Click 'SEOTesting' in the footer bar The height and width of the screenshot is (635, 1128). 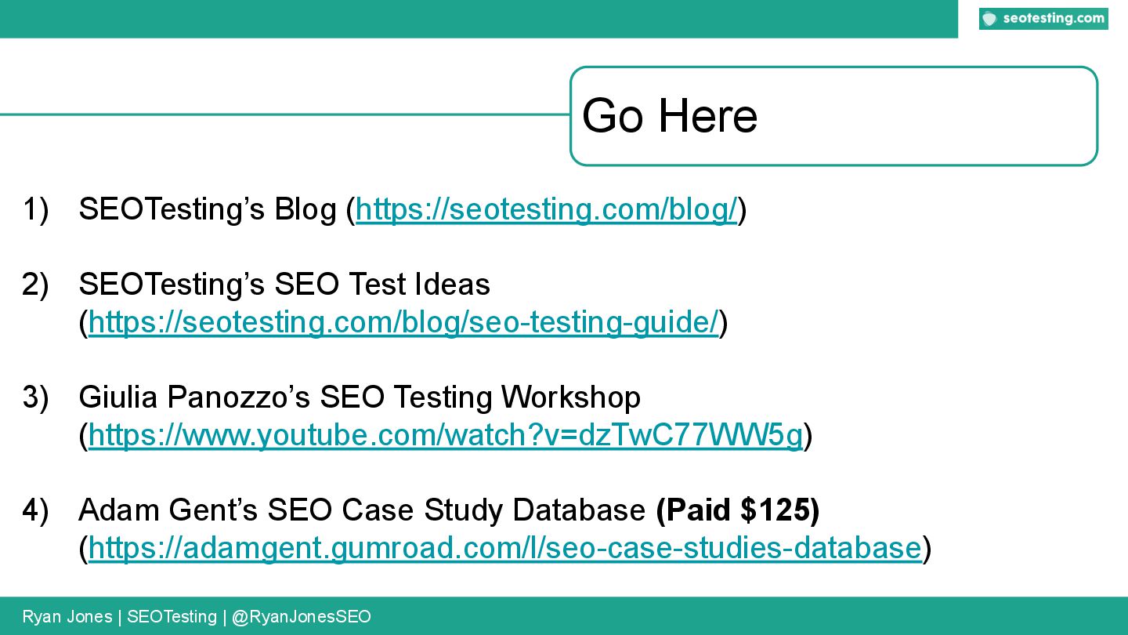(x=172, y=617)
